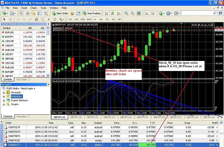
Task: Select FXDD Malta - MetaTrader 4 root item
Action: (x=21, y=89)
